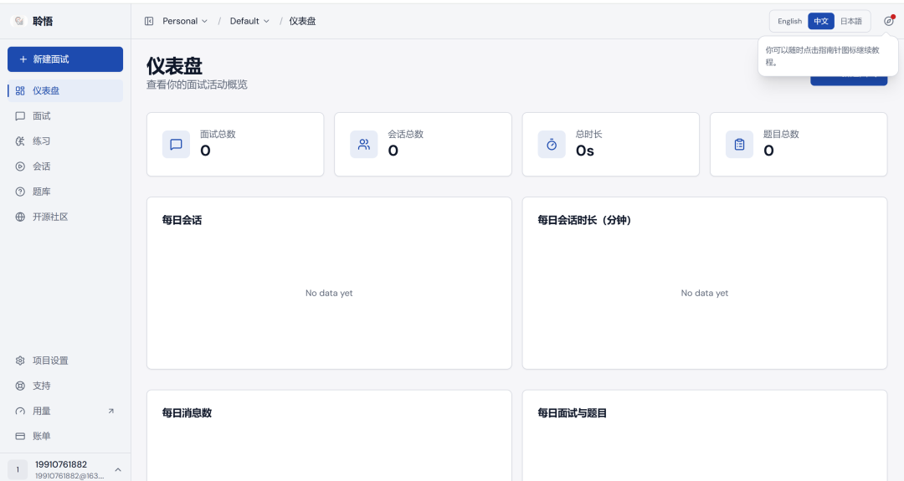Click the 题库 question mark icon
This screenshot has width=904, height=481.
tap(20, 192)
